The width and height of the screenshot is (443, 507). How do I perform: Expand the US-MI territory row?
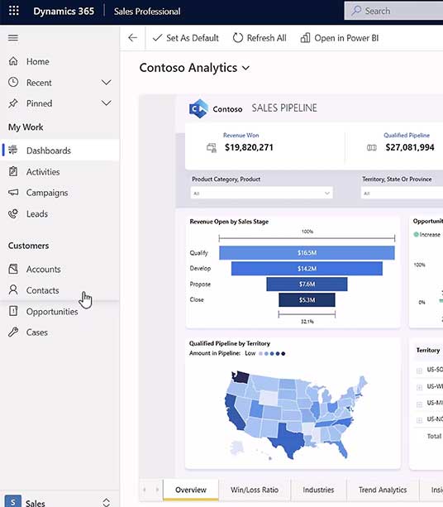pos(419,404)
